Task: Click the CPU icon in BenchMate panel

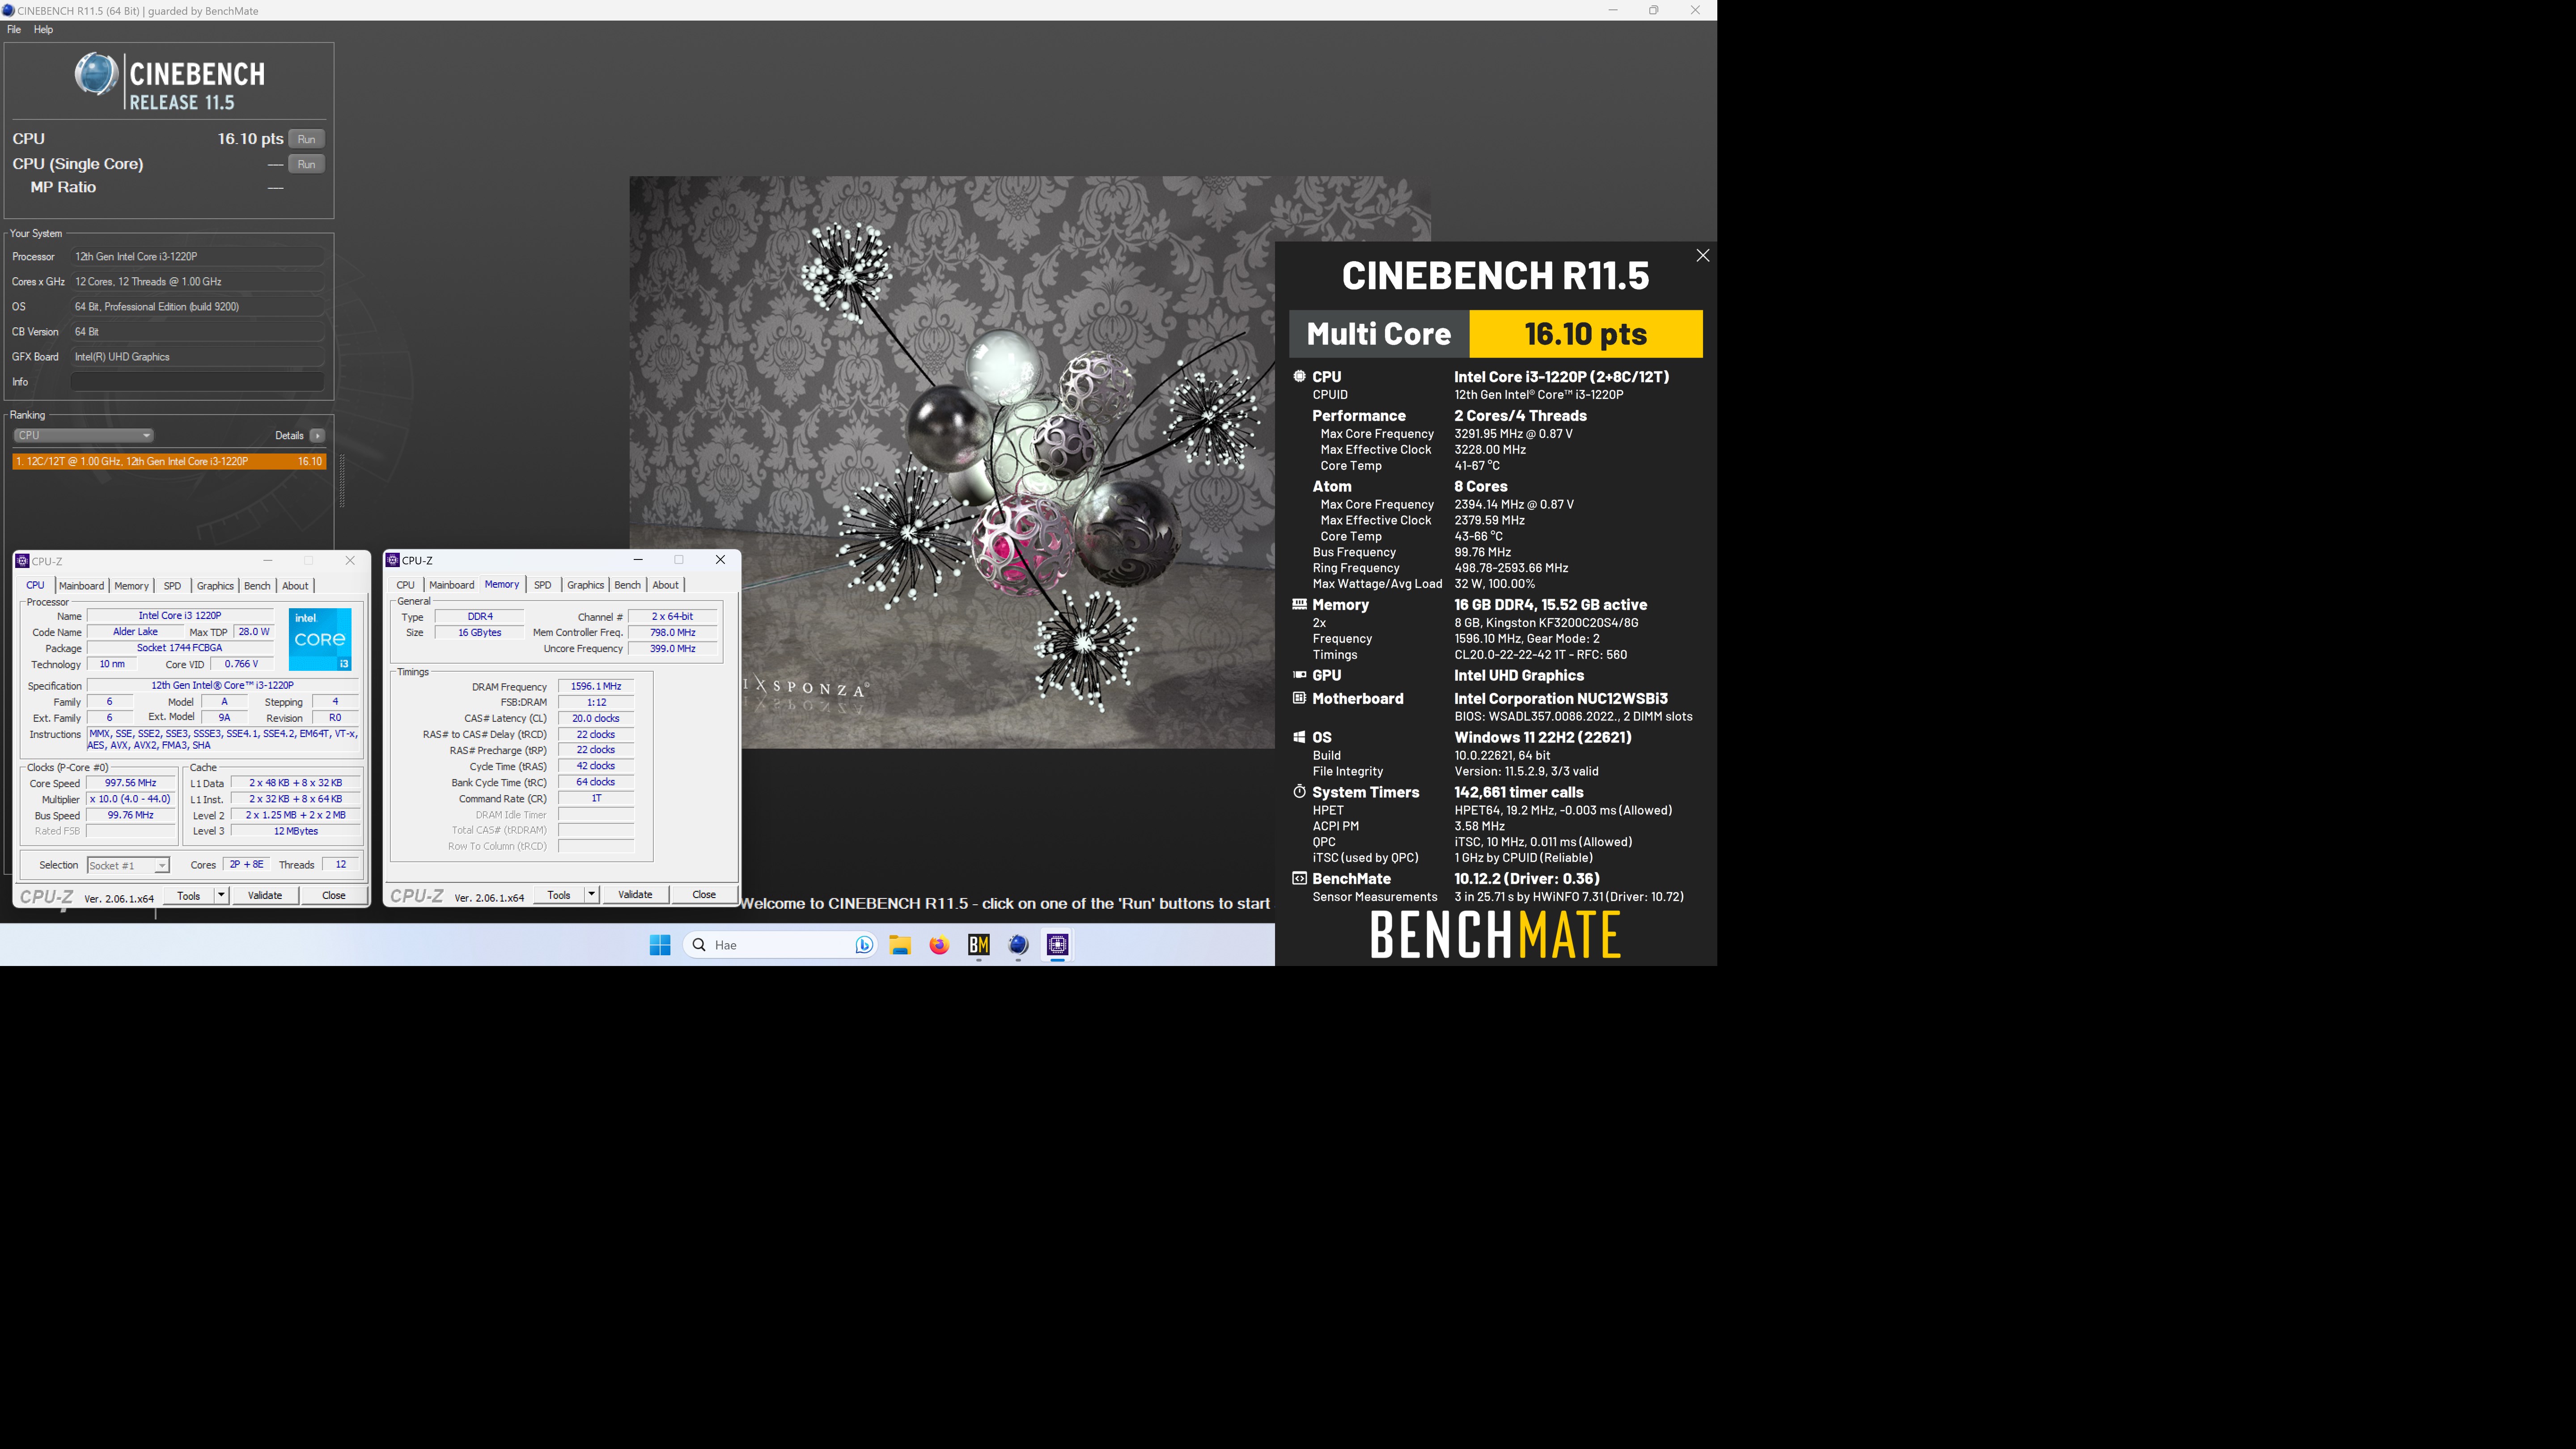Action: [x=1299, y=377]
